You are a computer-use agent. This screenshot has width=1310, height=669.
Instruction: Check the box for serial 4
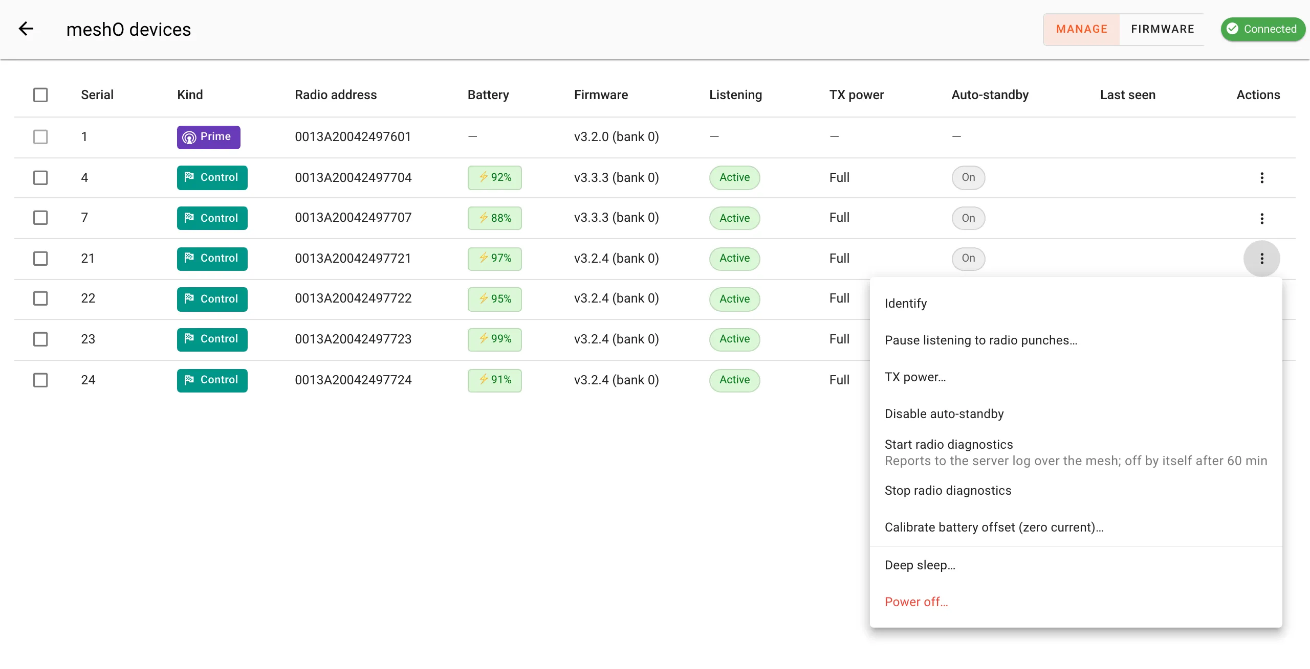click(x=40, y=177)
